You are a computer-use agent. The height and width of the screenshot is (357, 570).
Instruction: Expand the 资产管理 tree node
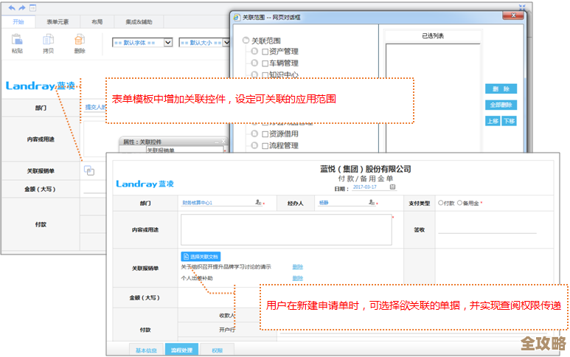tap(254, 51)
